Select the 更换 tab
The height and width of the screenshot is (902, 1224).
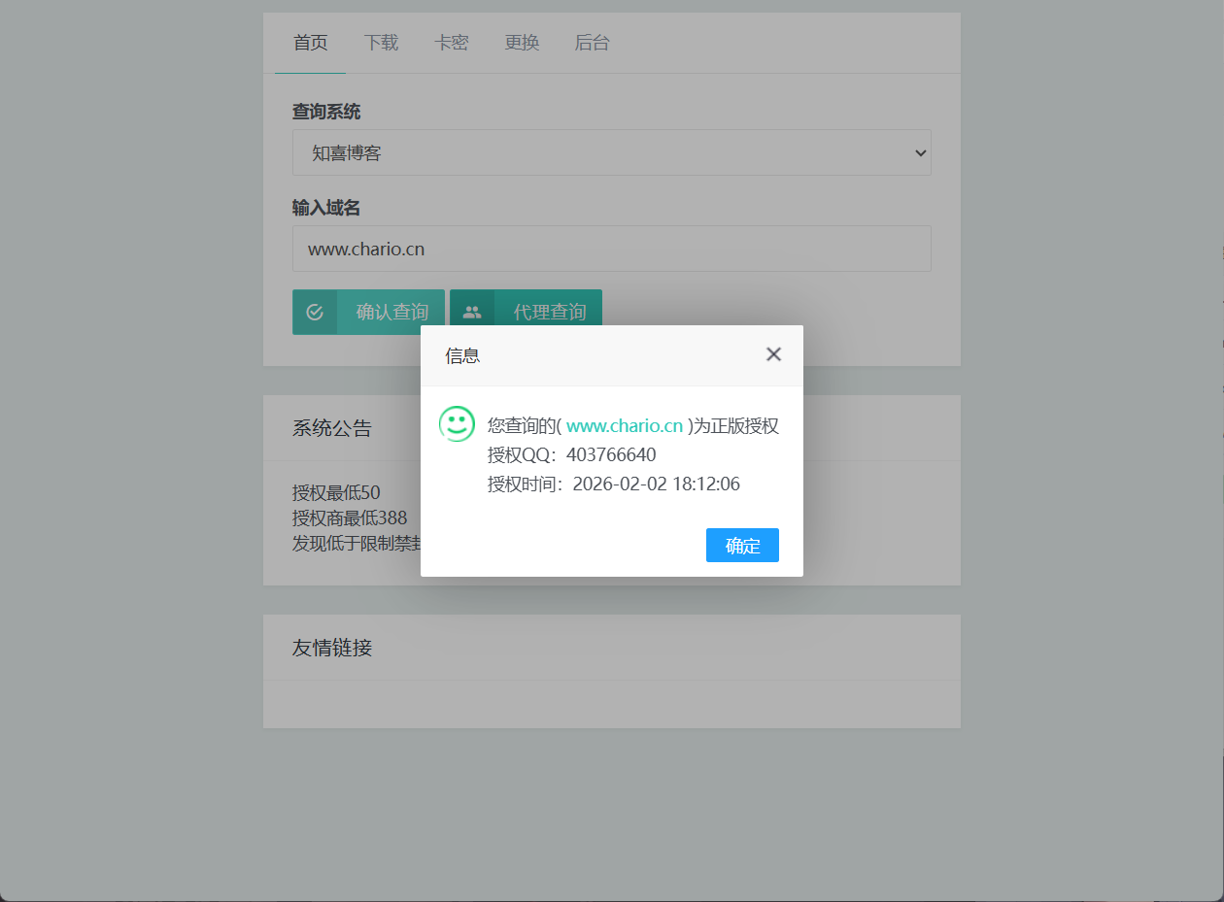coord(522,43)
